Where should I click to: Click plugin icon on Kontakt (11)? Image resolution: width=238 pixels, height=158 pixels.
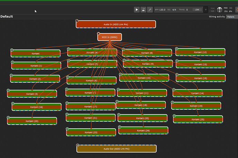[x=118, y=90]
